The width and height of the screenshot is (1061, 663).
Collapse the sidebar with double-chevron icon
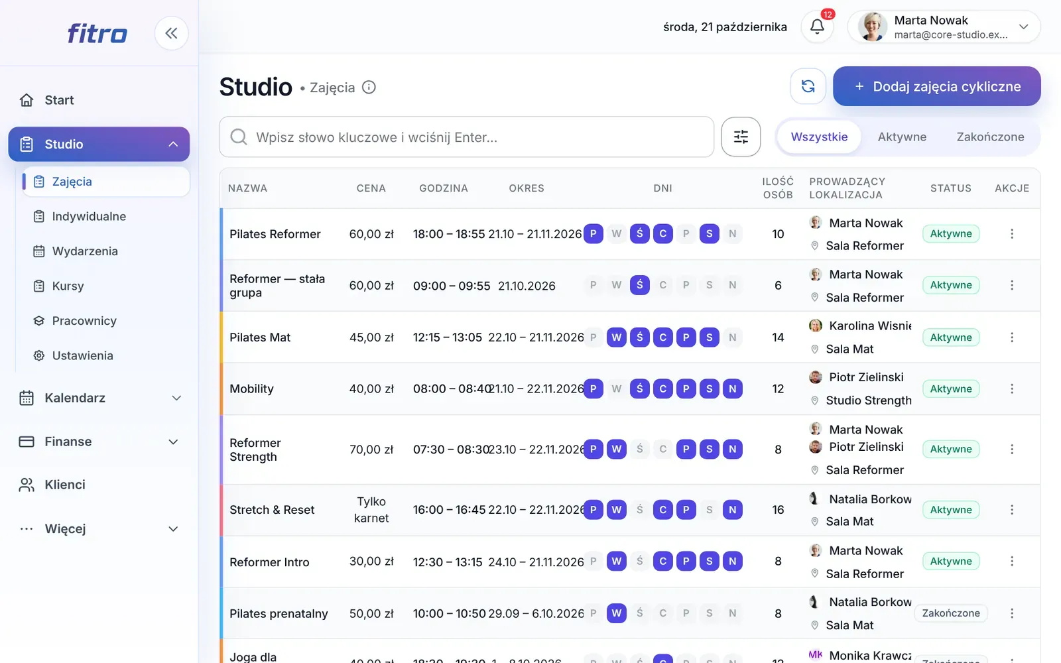point(171,33)
